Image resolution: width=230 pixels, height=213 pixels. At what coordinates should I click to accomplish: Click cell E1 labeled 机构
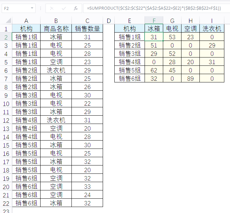pos(130,29)
